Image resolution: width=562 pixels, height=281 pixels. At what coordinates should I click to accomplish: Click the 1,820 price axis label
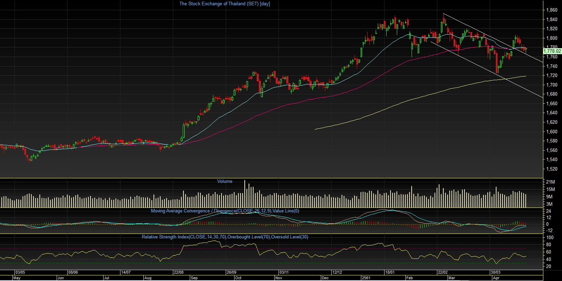point(552,29)
